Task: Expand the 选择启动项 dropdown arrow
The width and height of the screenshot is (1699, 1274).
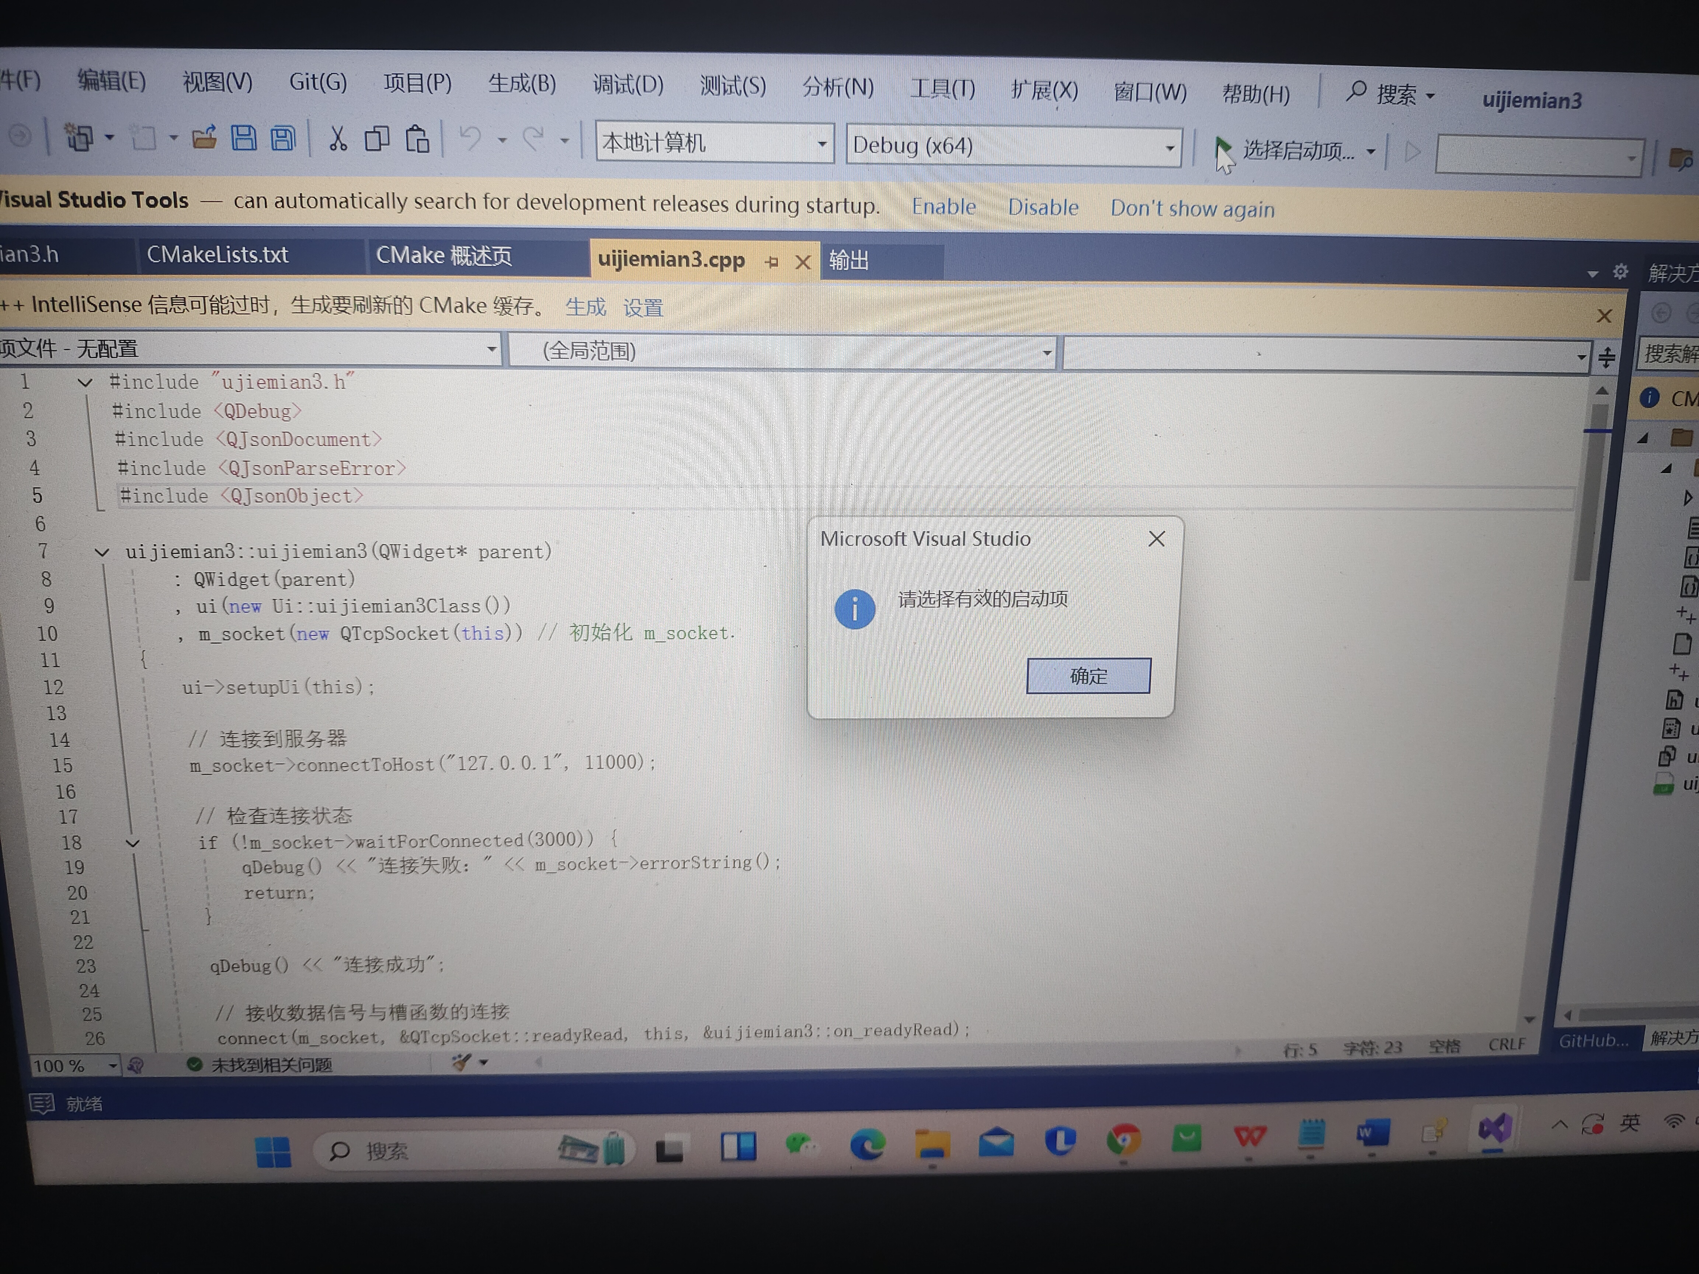Action: pyautogui.click(x=1370, y=152)
